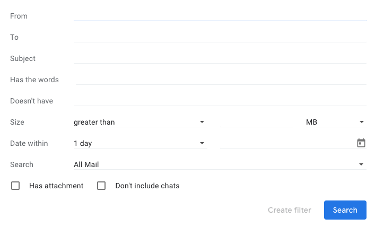The width and height of the screenshot is (375, 227).
Task: Click the size number input field
Action: (x=257, y=122)
